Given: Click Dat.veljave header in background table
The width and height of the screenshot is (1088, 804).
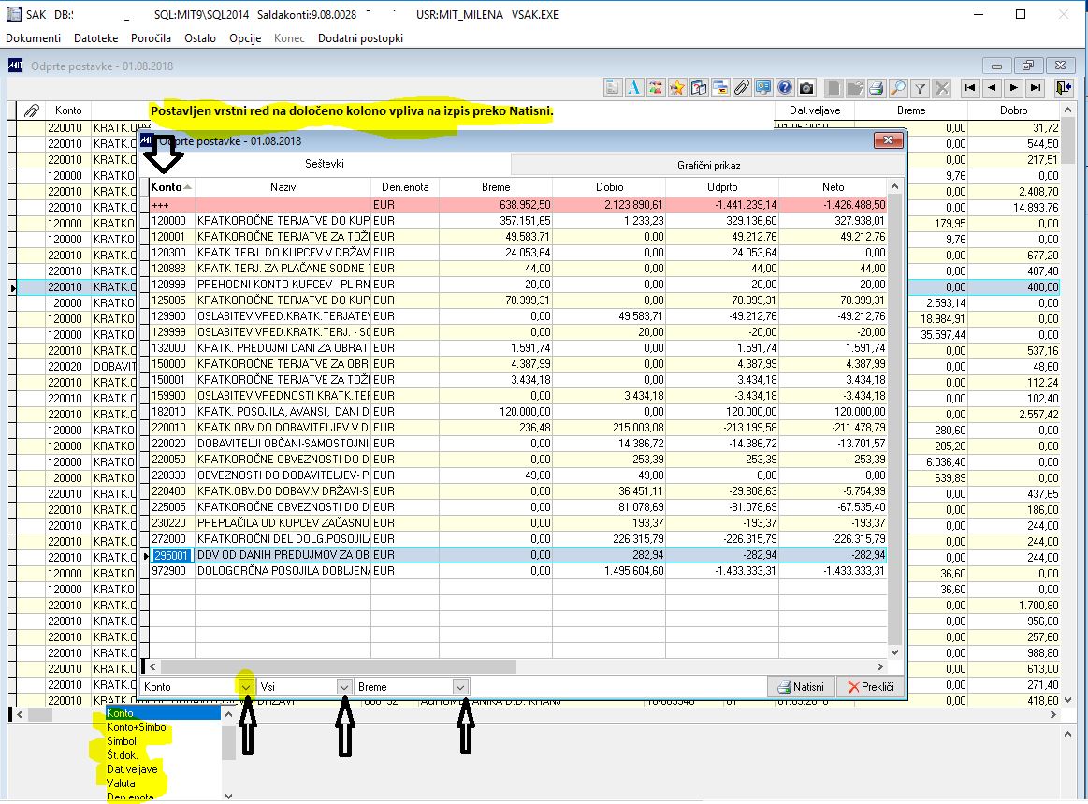Looking at the screenshot, I should (x=815, y=110).
